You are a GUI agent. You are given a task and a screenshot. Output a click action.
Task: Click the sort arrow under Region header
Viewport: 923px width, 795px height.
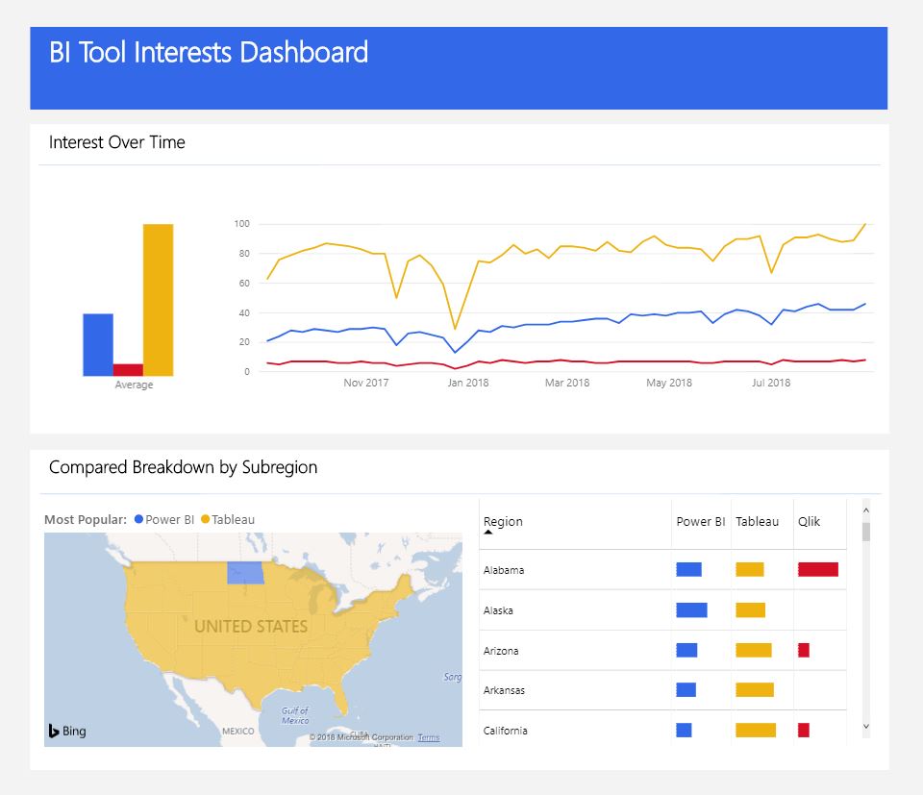pyautogui.click(x=487, y=533)
